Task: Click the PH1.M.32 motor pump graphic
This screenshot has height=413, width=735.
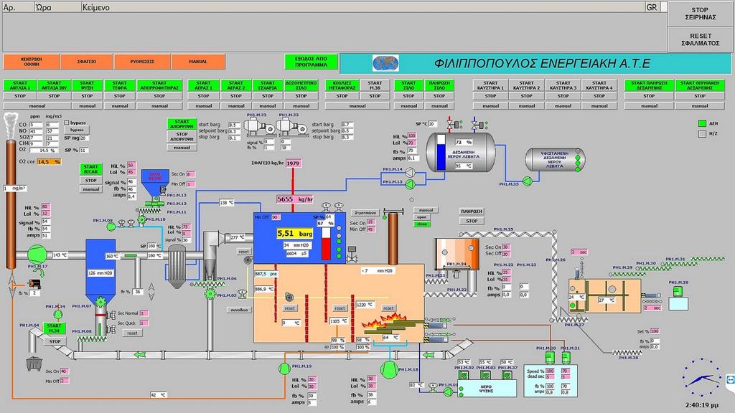Action: click(259, 126)
